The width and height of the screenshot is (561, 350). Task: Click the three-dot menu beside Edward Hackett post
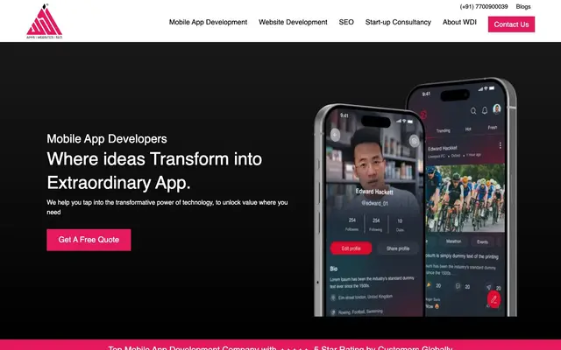pyautogui.click(x=500, y=145)
